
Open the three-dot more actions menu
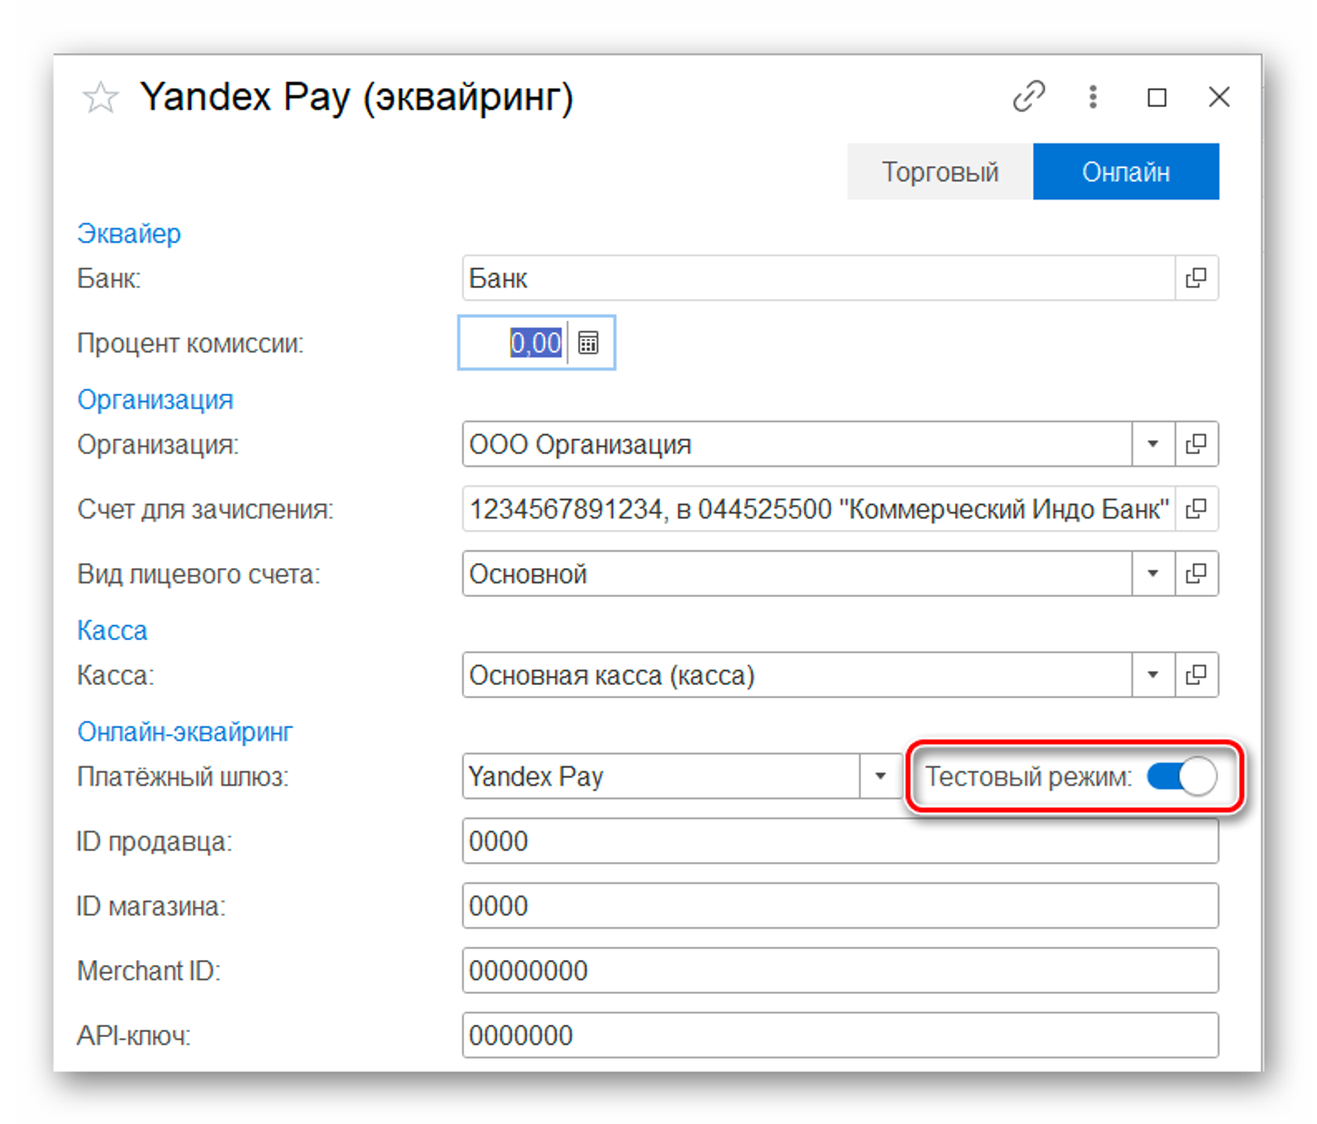pyautogui.click(x=1093, y=97)
